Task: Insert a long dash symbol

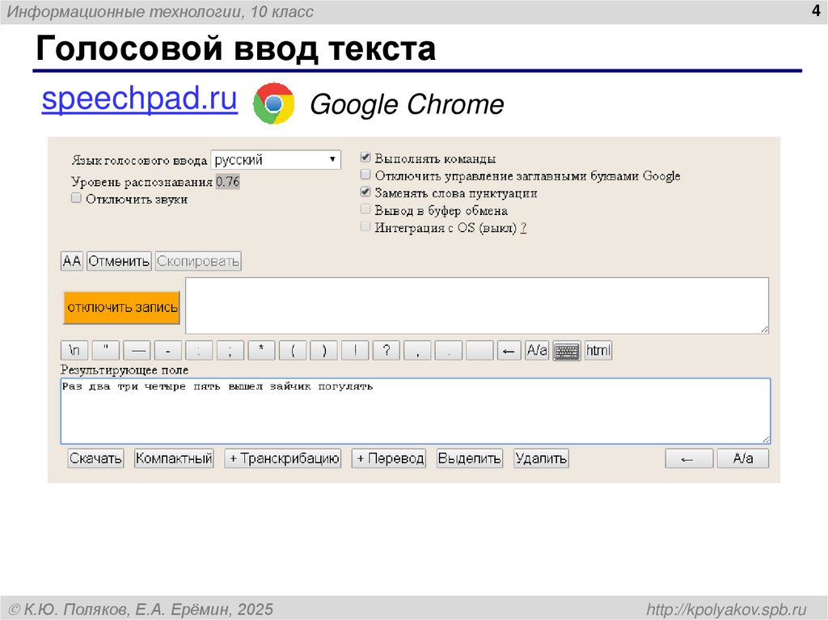Action: point(137,351)
